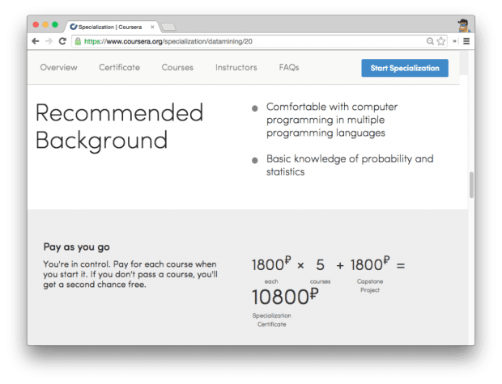Open the FAQs section
Viewport: 502px width, 384px height.
point(289,68)
